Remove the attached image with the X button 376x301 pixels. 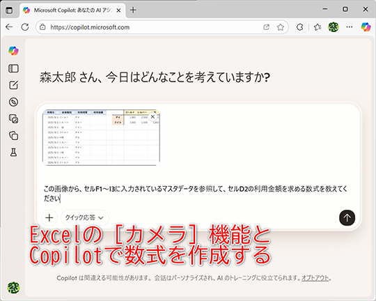coord(152,117)
